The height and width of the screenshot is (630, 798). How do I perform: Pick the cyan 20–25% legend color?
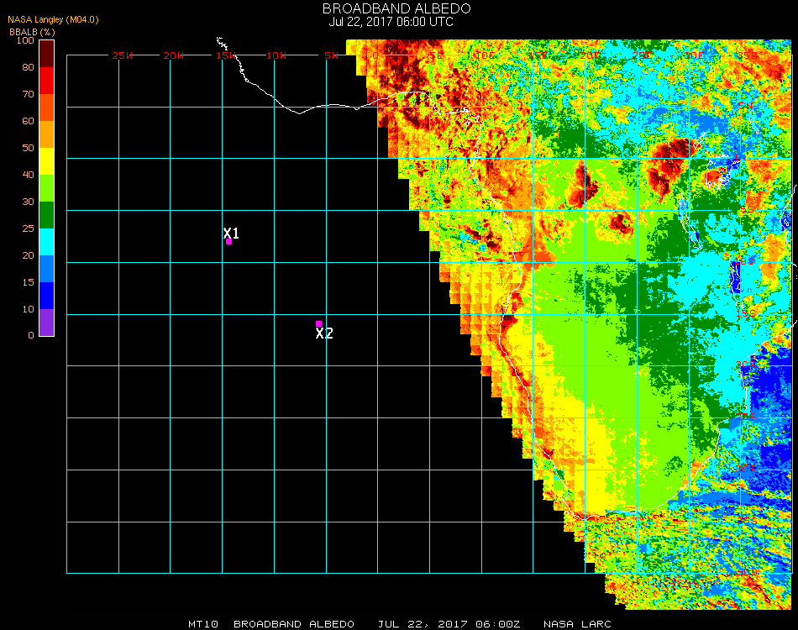47,242
